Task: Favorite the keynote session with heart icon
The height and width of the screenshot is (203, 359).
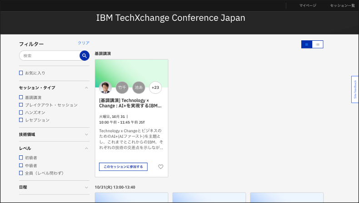Action: (x=161, y=167)
